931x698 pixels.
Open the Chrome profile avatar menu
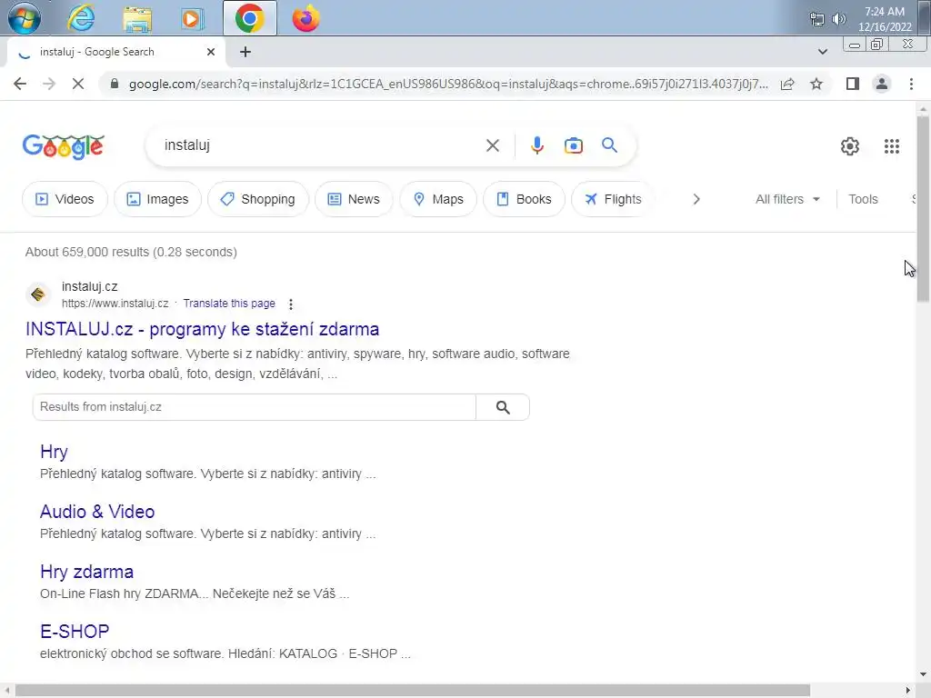[882, 84]
